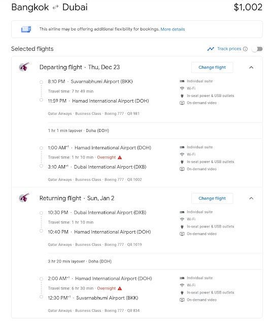Click the Wi-Fi icon for flight QR 981
Screen dimensions: 272x325
(x=182, y=88)
